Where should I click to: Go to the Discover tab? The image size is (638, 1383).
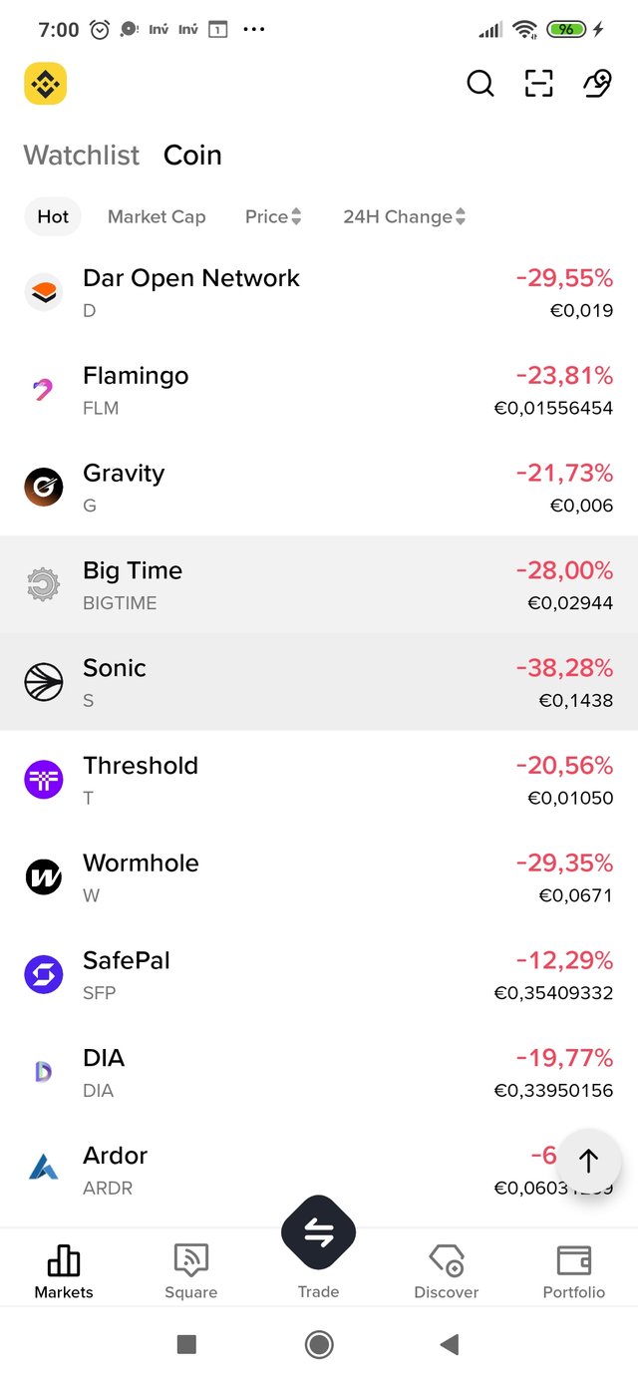(446, 1270)
